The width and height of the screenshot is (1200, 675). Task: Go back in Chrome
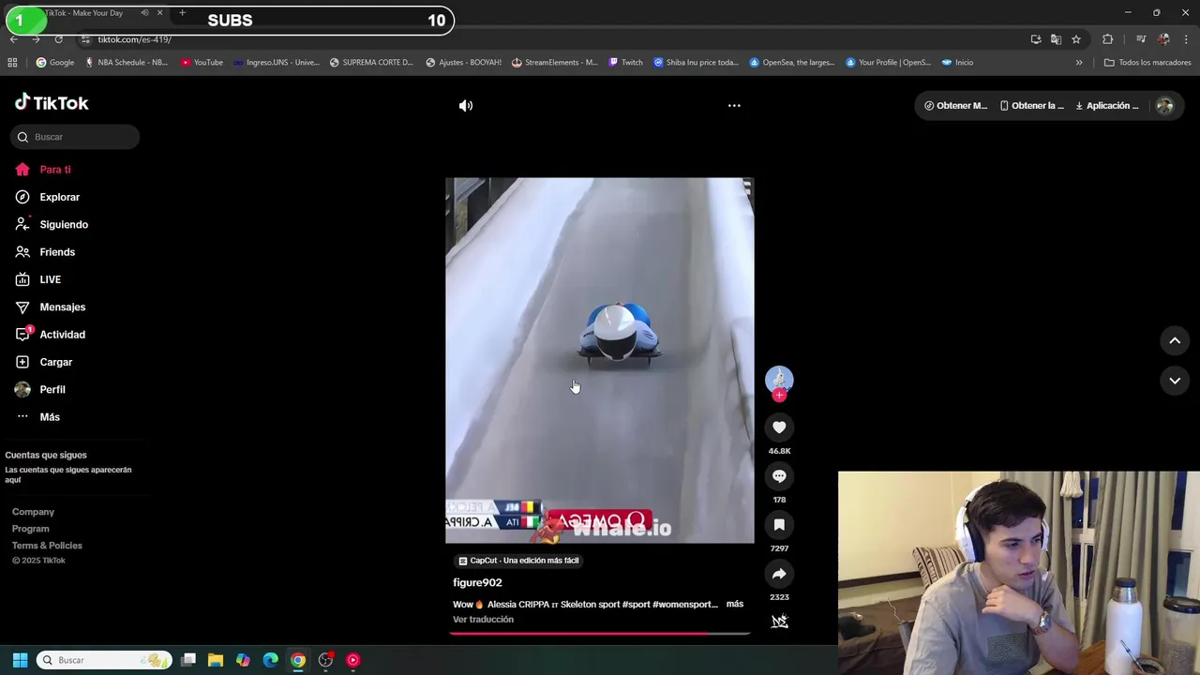point(14,39)
